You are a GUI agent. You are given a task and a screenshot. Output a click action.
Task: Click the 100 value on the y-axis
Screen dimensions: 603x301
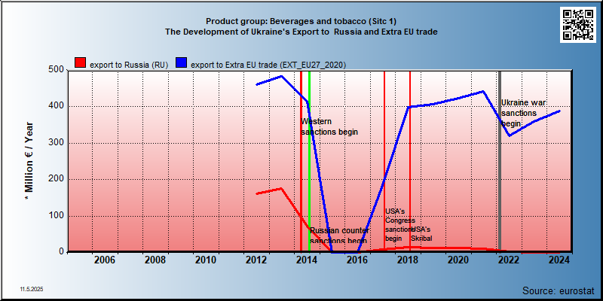click(56, 216)
